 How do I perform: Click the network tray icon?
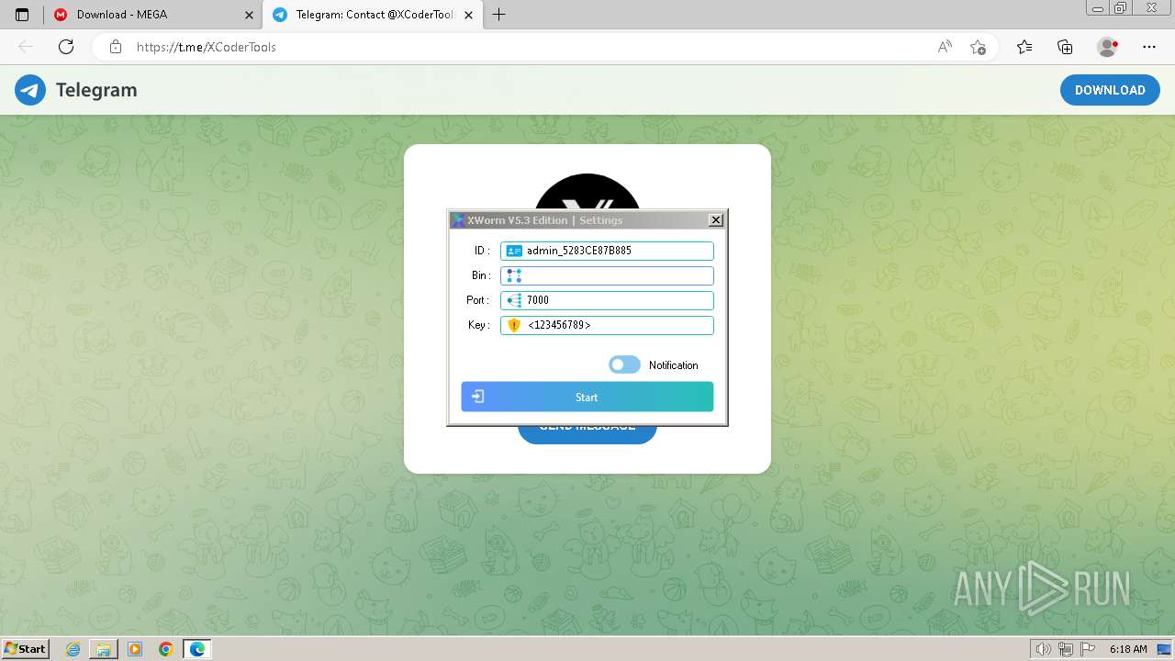point(1066,649)
